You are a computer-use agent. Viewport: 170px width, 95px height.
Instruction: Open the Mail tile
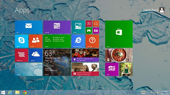tap(28, 27)
